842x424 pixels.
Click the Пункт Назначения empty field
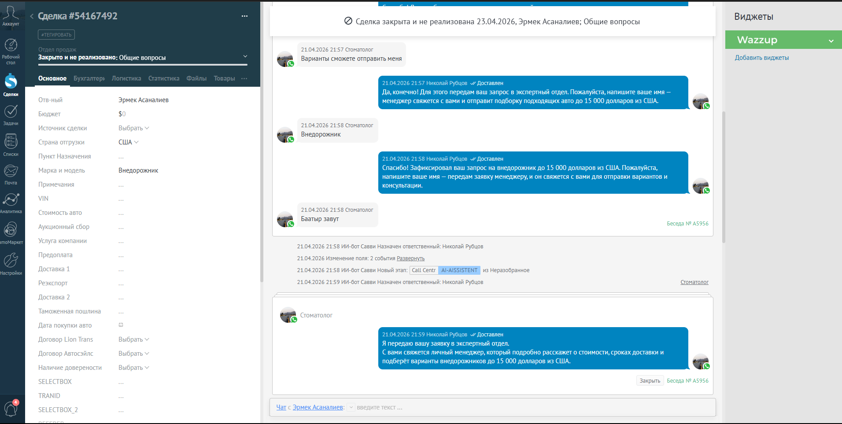(121, 156)
